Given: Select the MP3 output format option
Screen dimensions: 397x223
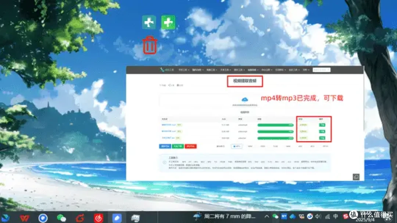Looking at the screenshot, I should [237, 146].
